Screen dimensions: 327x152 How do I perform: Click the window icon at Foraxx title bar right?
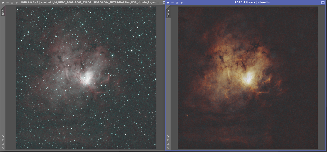coord(323,3)
